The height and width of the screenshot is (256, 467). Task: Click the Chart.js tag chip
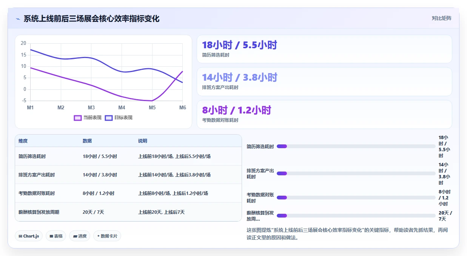click(29, 236)
